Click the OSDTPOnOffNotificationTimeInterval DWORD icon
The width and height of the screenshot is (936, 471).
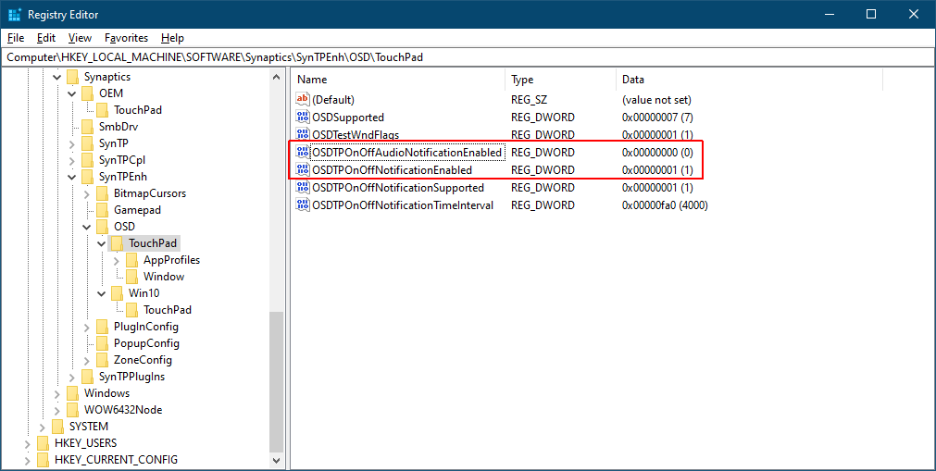[303, 205]
